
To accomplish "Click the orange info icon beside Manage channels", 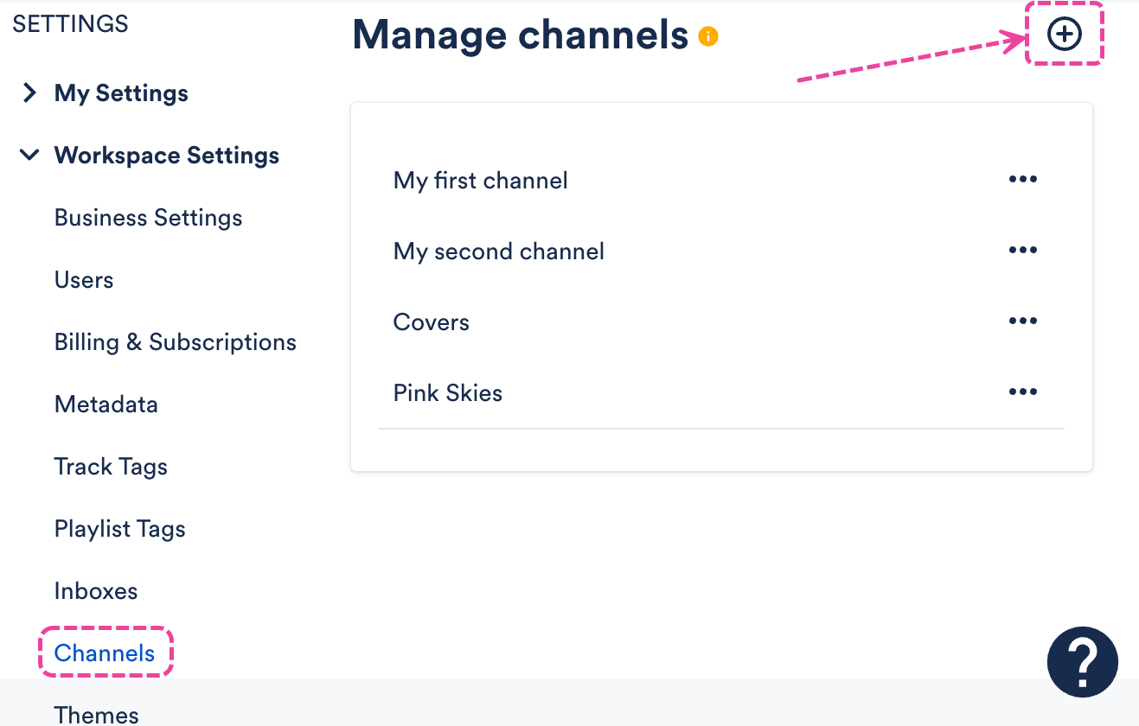I will [x=708, y=36].
